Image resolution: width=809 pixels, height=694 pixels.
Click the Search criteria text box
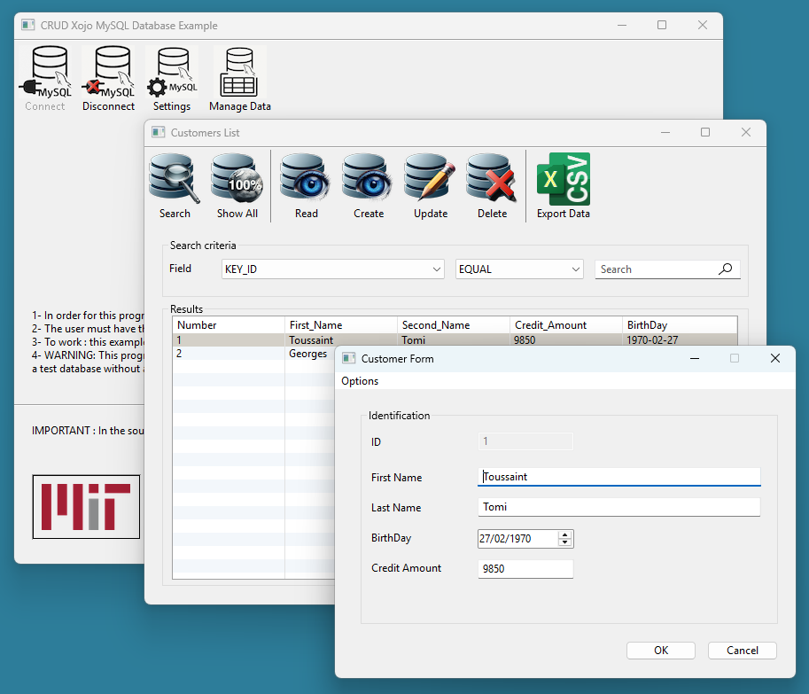pos(656,269)
